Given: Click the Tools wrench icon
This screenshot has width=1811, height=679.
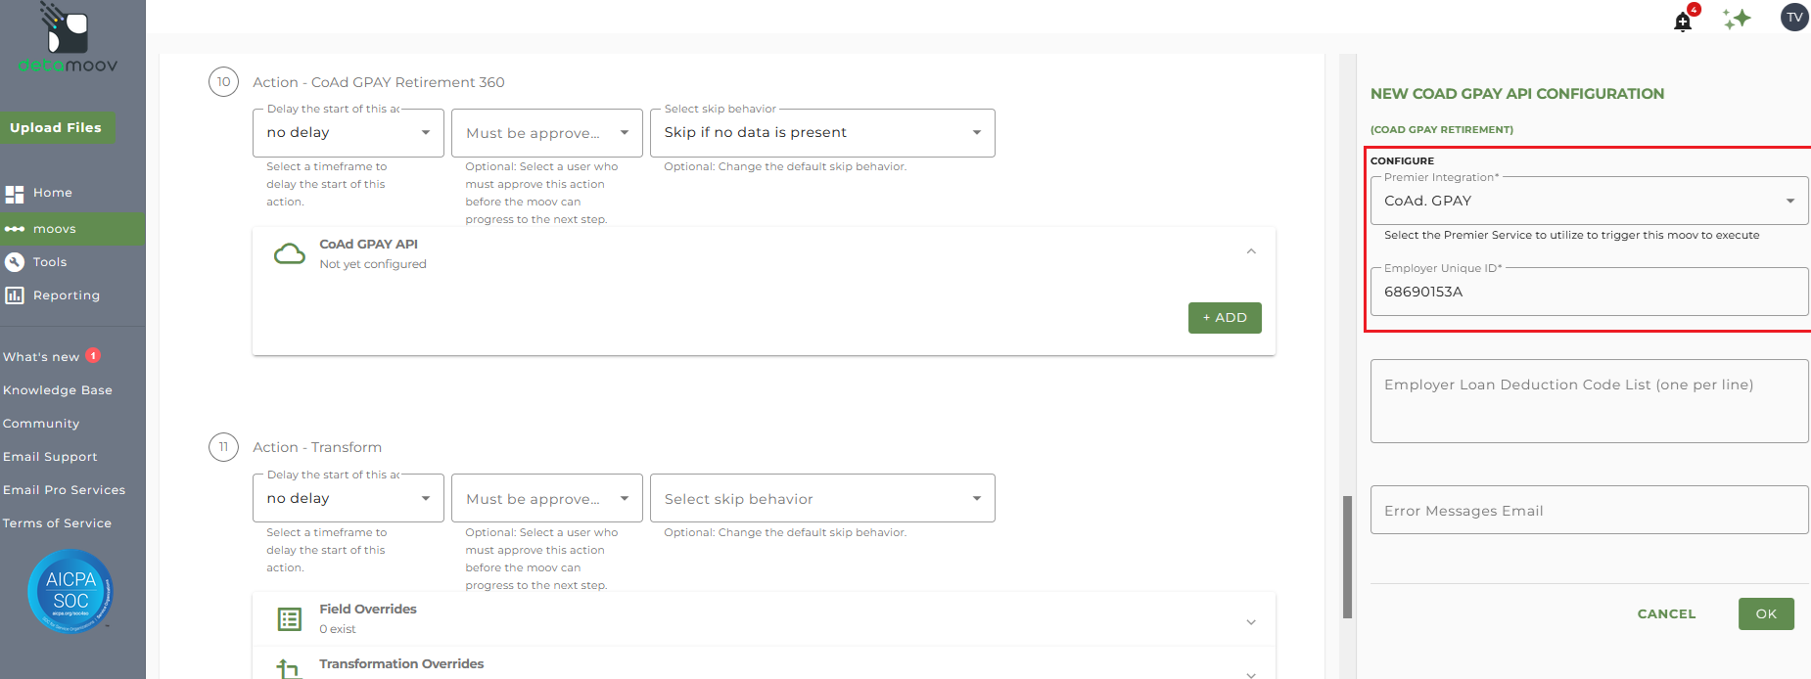Looking at the screenshot, I should coord(15,262).
